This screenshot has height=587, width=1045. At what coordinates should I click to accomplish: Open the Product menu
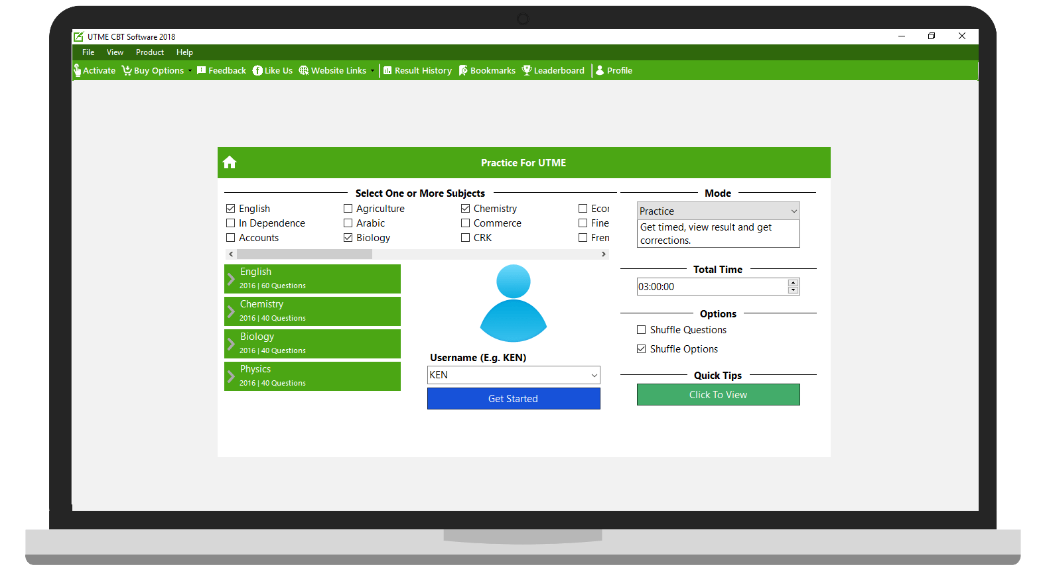(150, 52)
